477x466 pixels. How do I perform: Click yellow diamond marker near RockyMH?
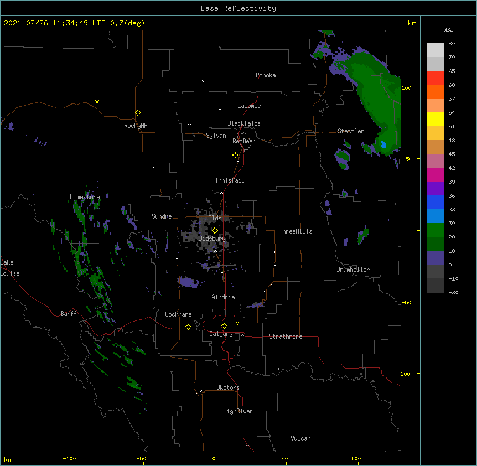138,113
